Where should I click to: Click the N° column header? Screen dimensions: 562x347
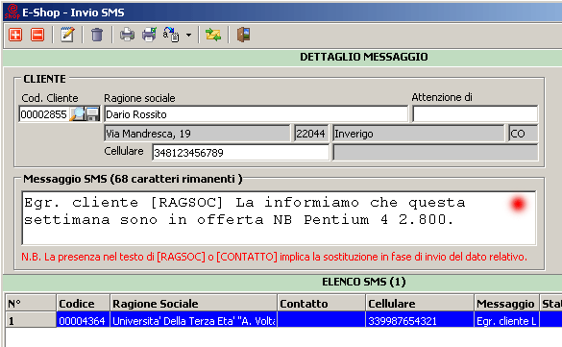[31, 304]
